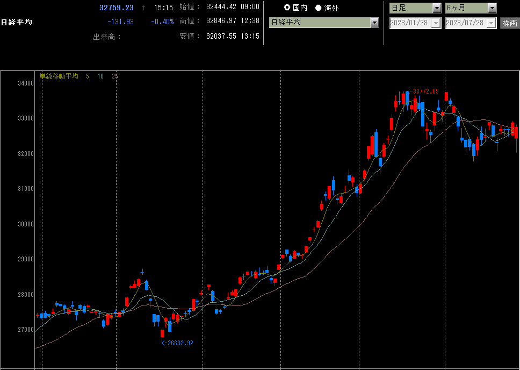Click the 描画 draw button
The width and height of the screenshot is (520, 370).
tap(510, 23)
